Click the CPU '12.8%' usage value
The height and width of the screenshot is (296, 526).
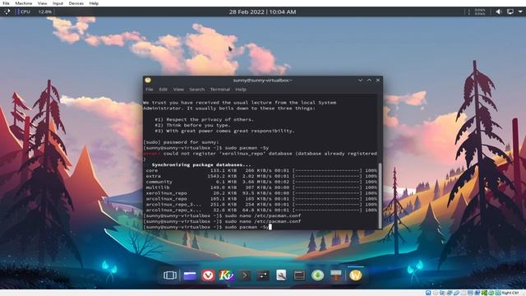[x=45, y=12]
